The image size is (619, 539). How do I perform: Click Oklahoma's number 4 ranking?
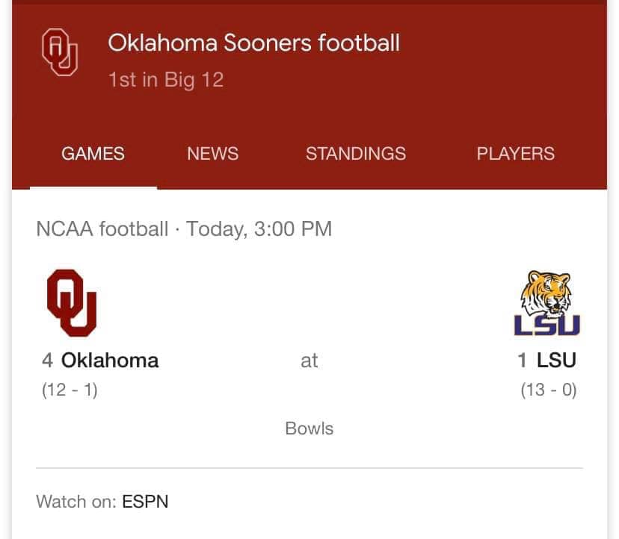click(x=47, y=361)
